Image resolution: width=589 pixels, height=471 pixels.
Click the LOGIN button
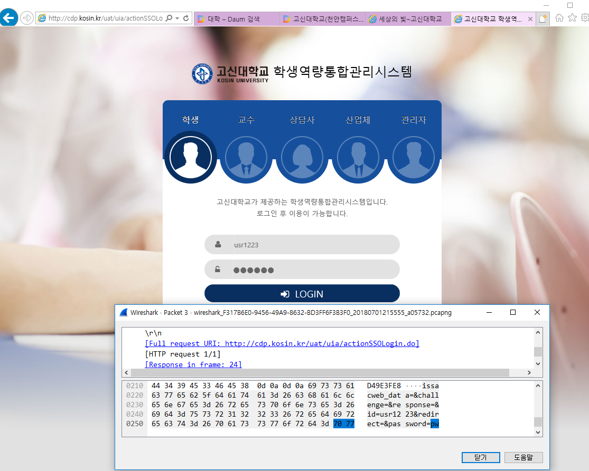click(302, 293)
